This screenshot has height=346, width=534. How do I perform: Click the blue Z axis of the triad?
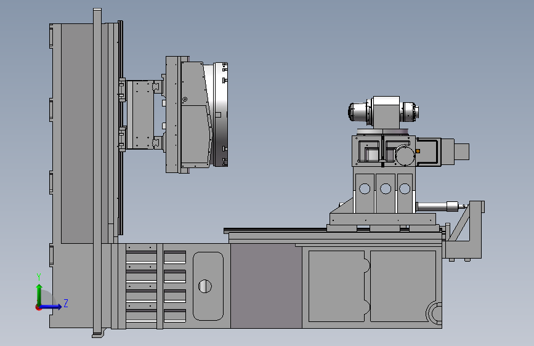[51, 307]
